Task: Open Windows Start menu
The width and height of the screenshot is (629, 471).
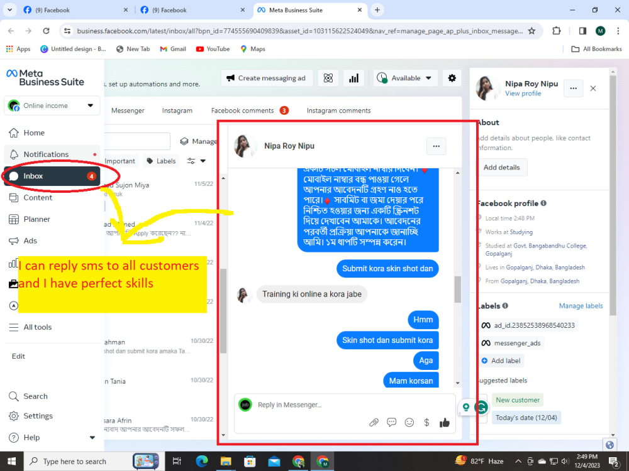Action: pos(11,462)
